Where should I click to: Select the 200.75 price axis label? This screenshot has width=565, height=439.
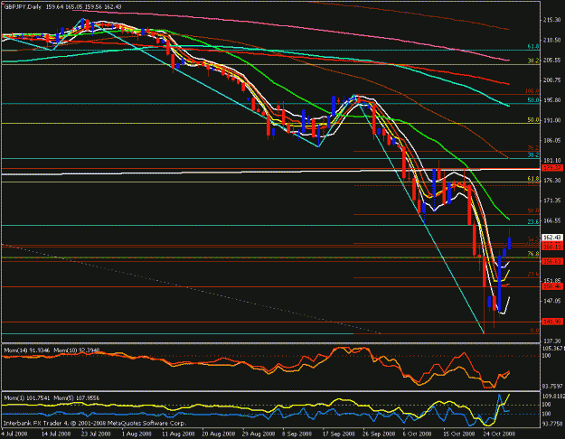tap(551, 80)
